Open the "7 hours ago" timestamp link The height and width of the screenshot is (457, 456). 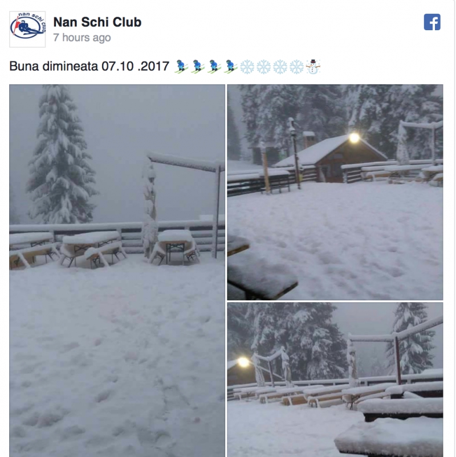(x=82, y=38)
